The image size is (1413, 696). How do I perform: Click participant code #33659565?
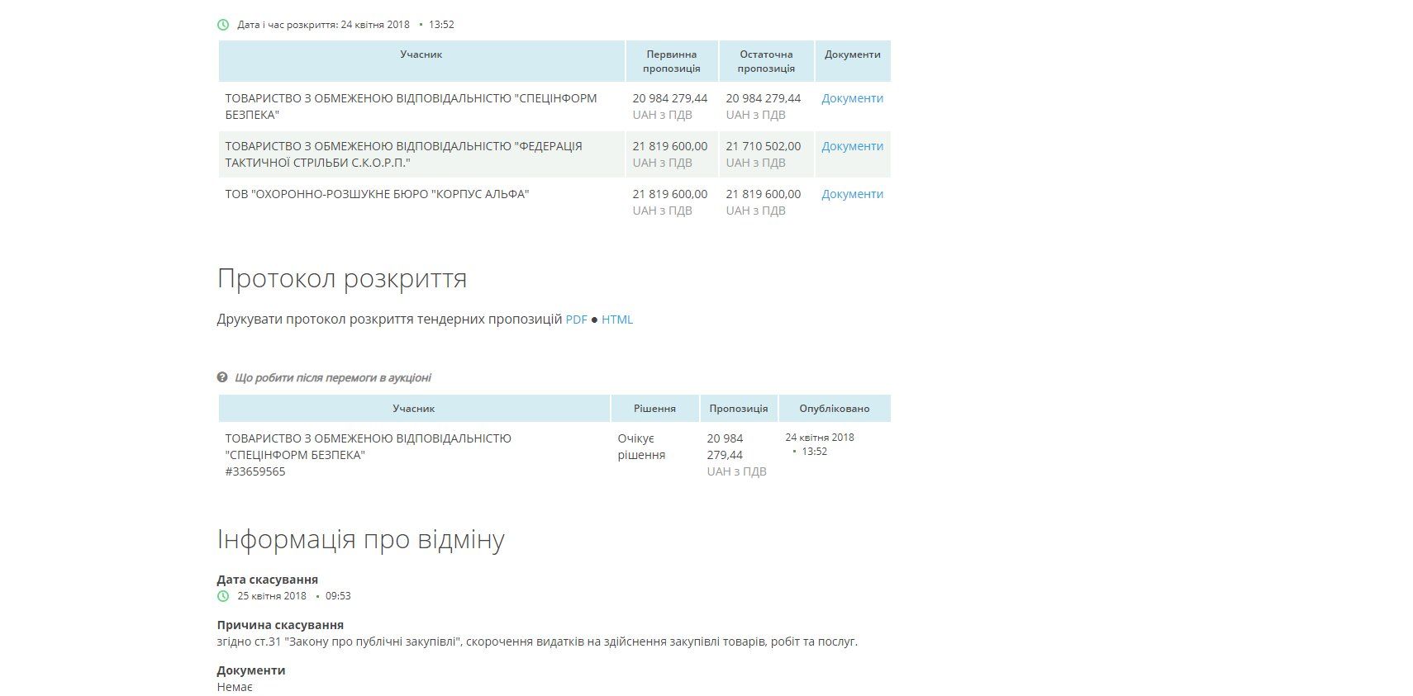click(255, 471)
